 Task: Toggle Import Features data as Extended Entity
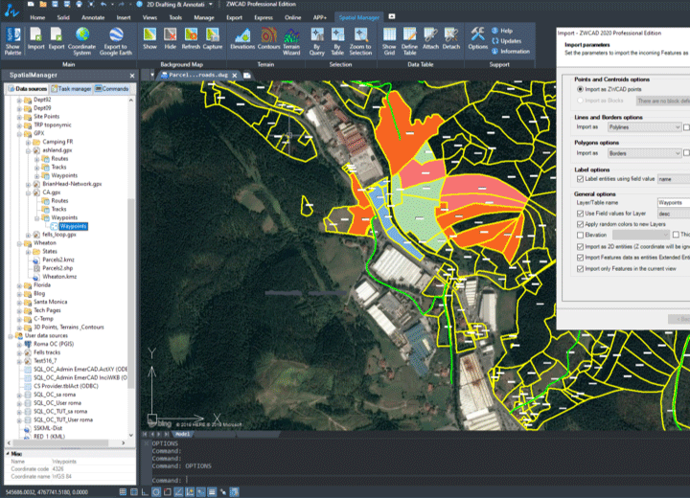click(580, 258)
